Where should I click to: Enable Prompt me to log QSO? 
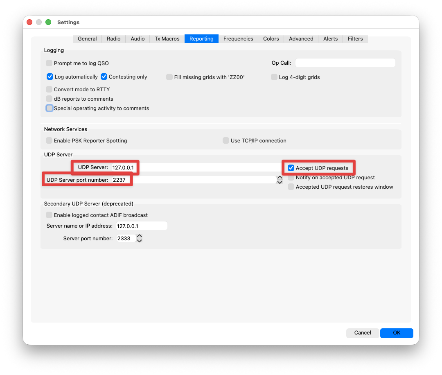50,63
